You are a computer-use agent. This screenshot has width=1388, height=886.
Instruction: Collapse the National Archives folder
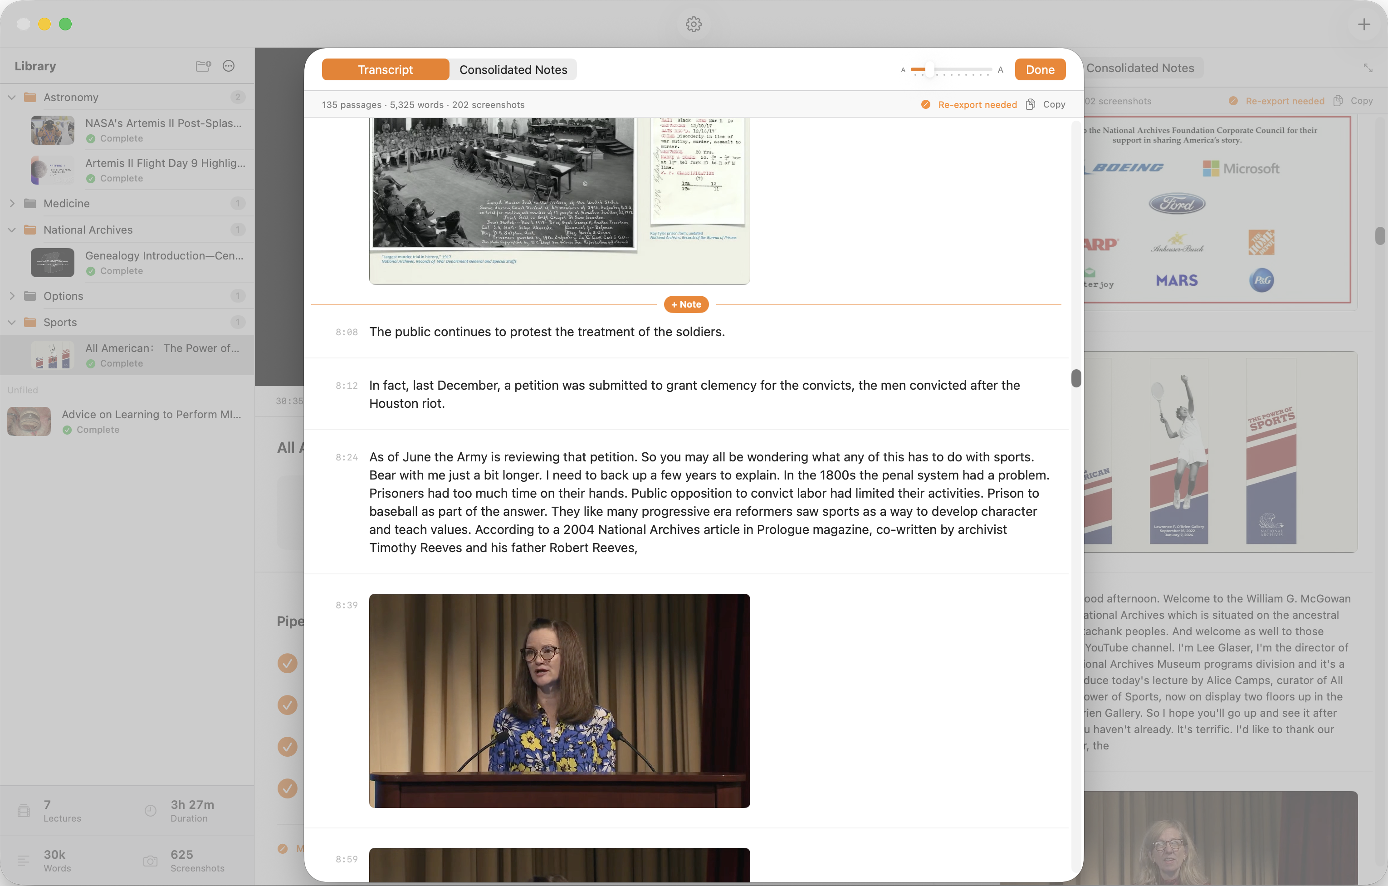click(11, 230)
